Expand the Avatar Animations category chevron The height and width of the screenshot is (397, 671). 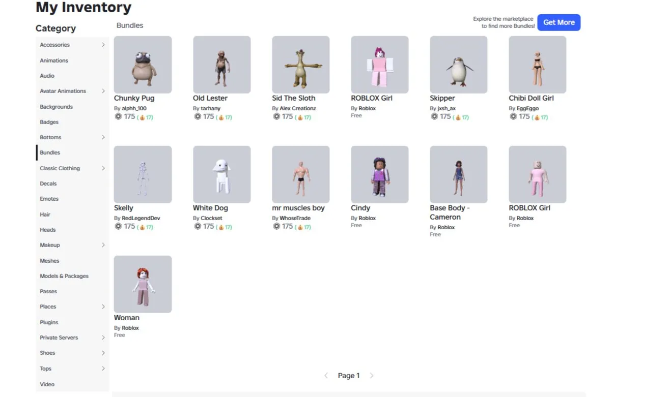click(103, 91)
